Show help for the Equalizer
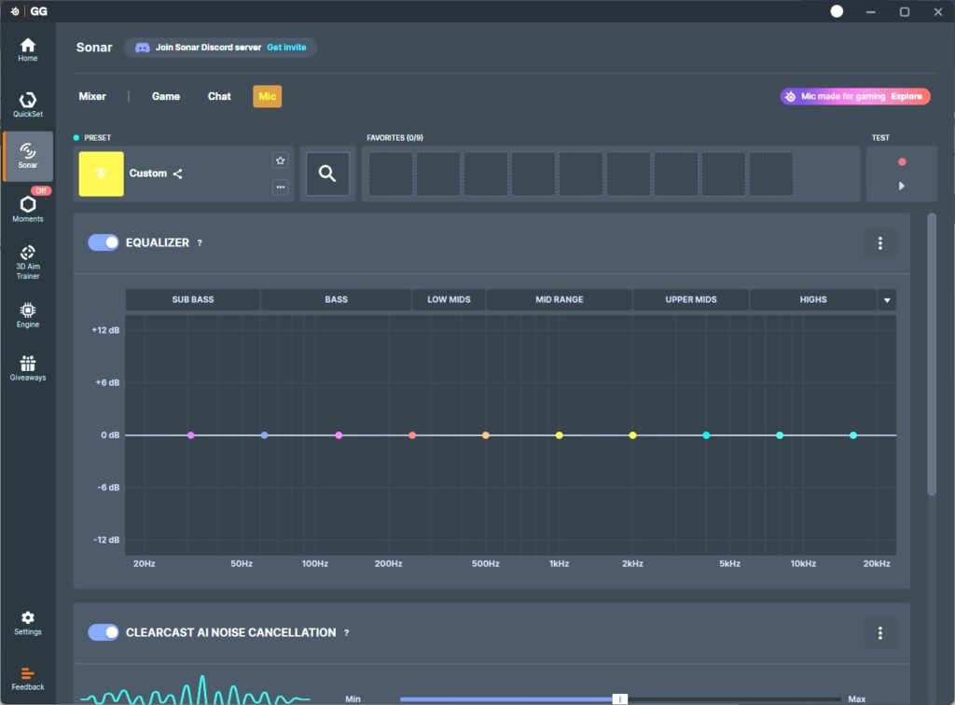 (x=200, y=242)
